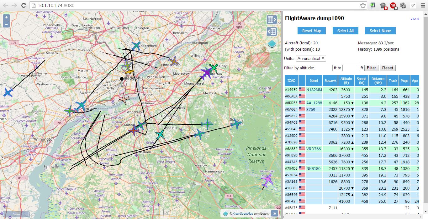Select the green aircraft near Chester
428x219 pixels.
(x=70, y=111)
